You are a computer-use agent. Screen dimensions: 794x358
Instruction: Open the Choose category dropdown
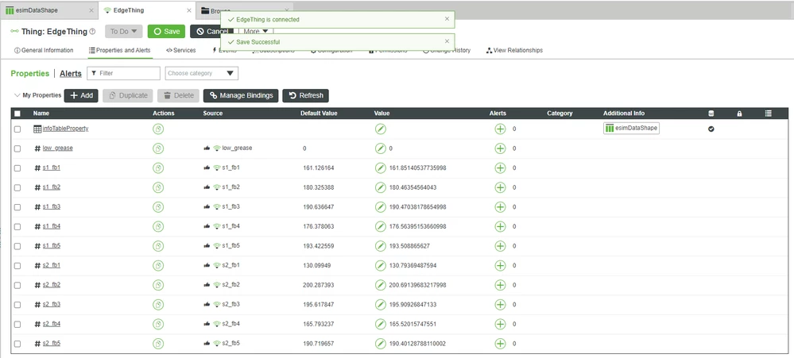coord(202,73)
